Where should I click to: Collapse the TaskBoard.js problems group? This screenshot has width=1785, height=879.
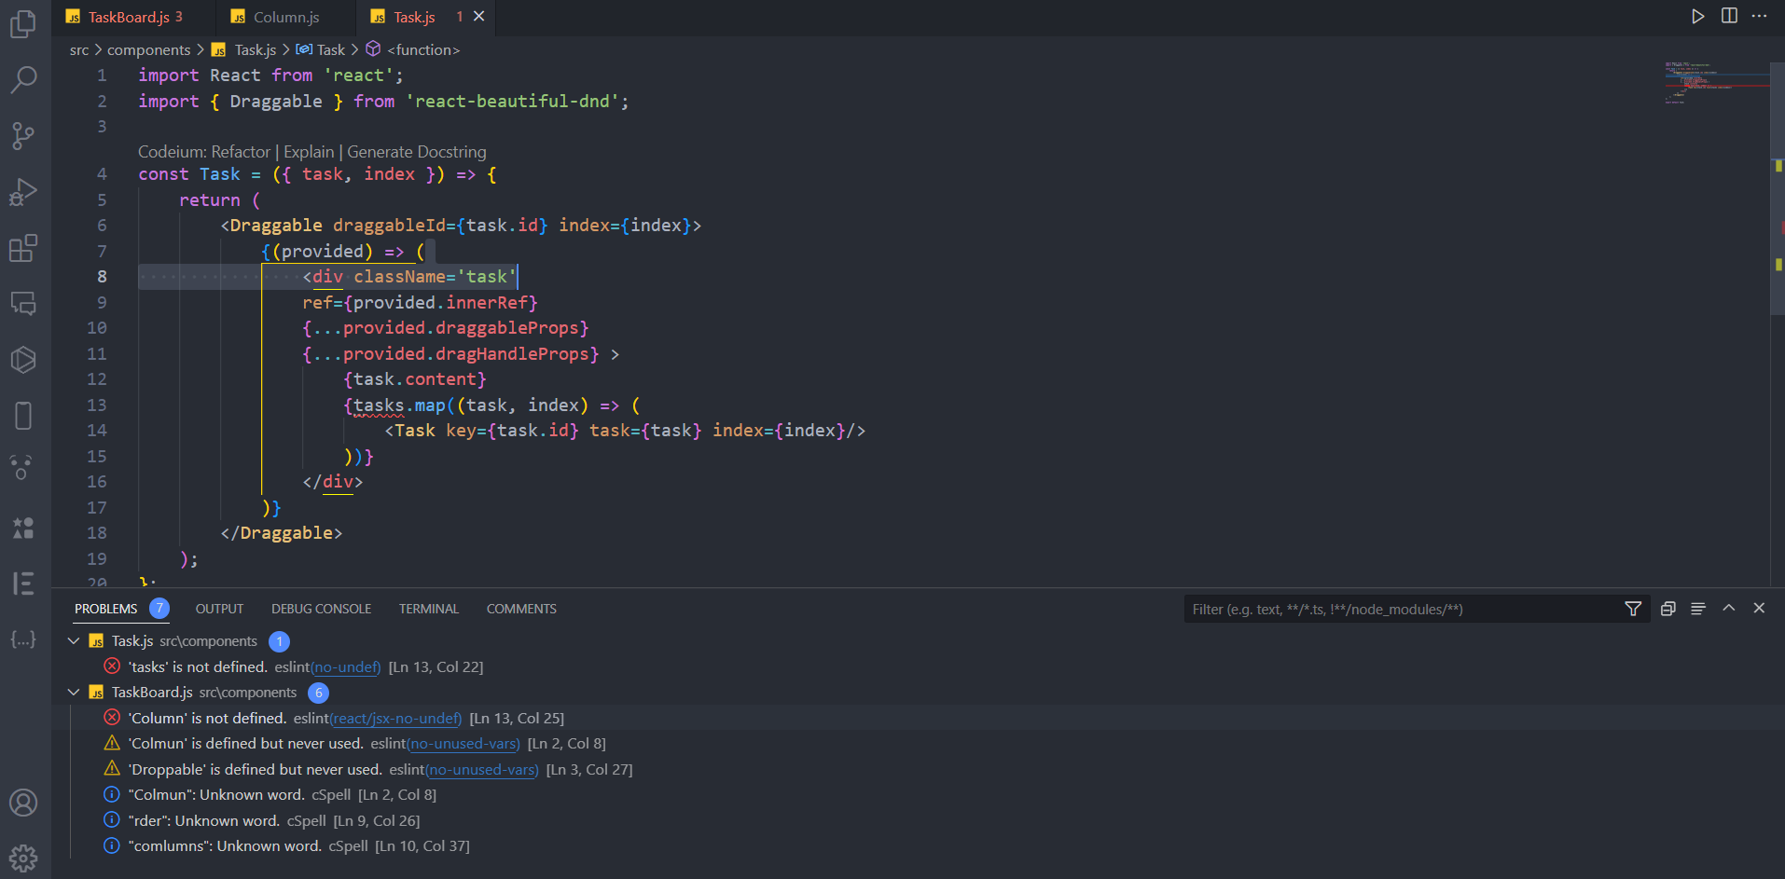point(74,693)
